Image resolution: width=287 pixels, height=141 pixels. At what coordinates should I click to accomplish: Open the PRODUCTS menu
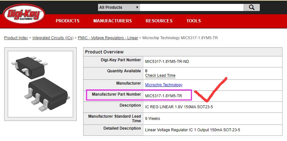pos(68,21)
